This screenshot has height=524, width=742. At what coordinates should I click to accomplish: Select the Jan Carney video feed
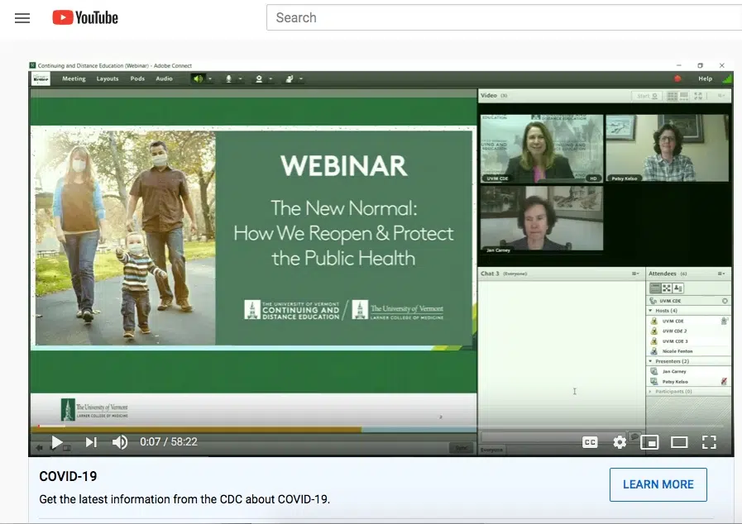click(542, 218)
